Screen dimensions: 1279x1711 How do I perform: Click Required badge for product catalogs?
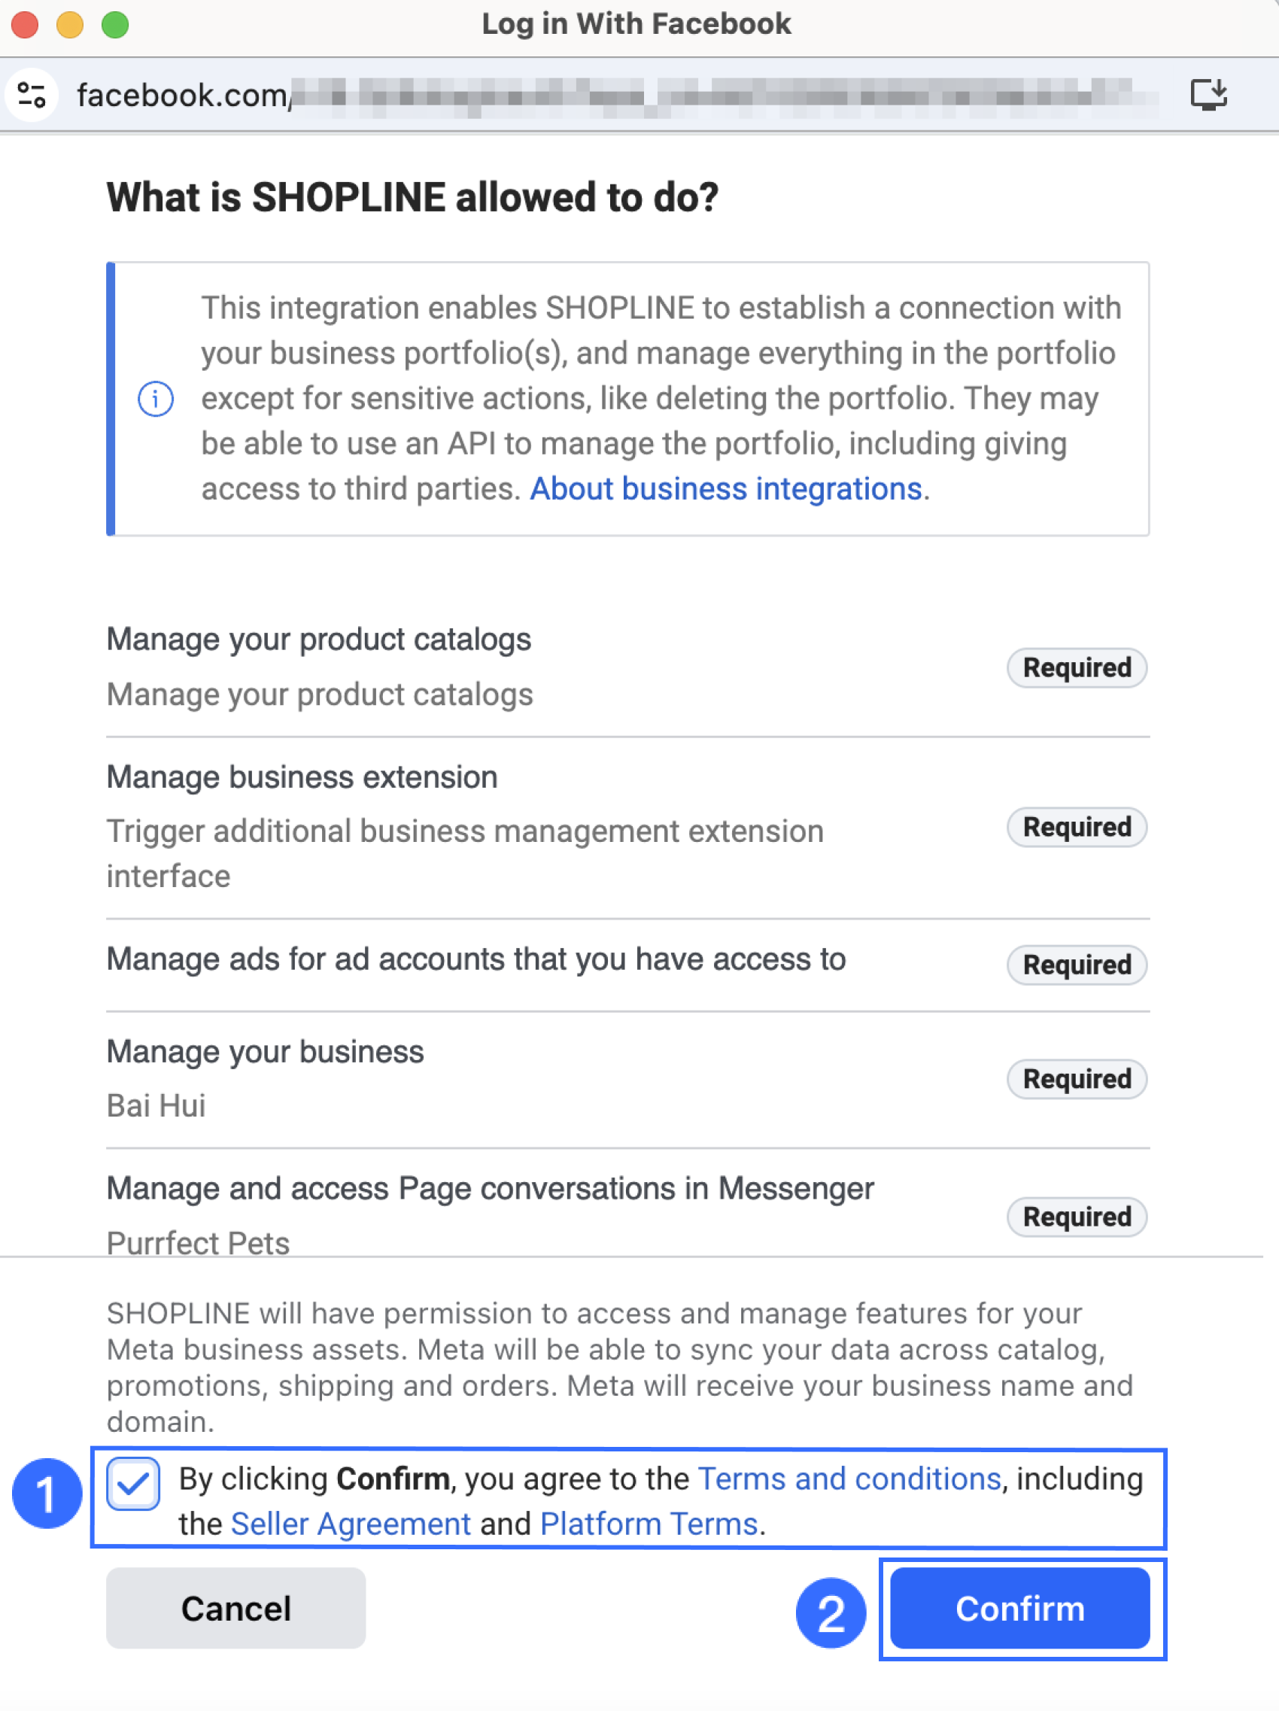[x=1077, y=667]
